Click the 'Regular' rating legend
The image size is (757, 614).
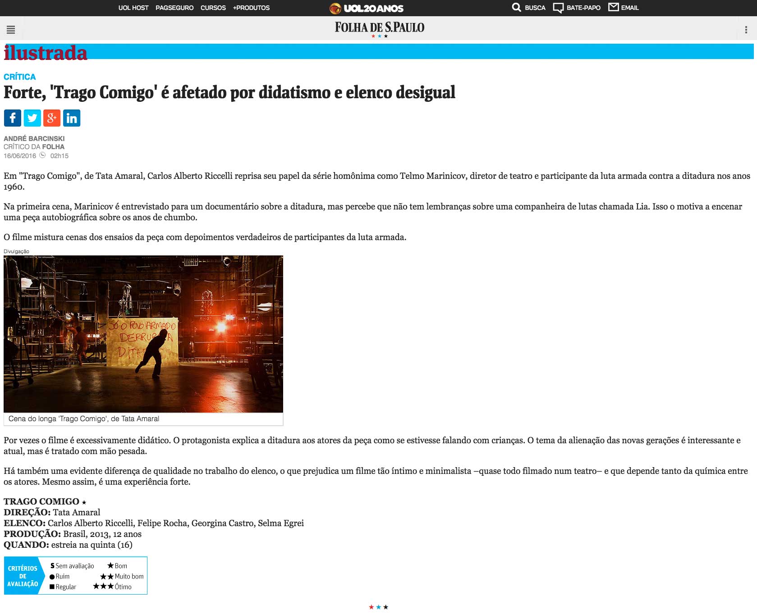click(x=63, y=587)
